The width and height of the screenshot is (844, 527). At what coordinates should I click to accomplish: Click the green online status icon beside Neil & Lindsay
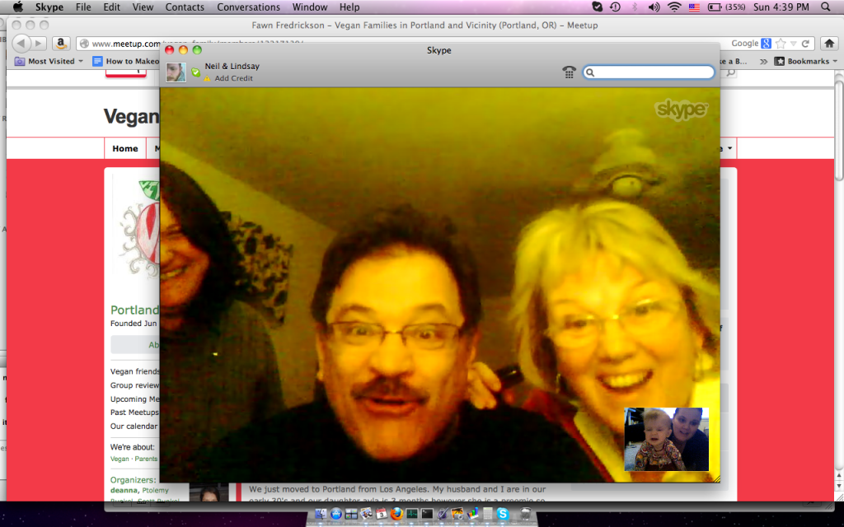196,72
